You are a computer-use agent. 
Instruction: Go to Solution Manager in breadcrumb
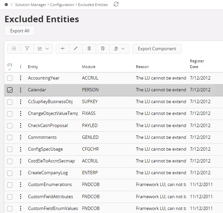tap(32, 5)
